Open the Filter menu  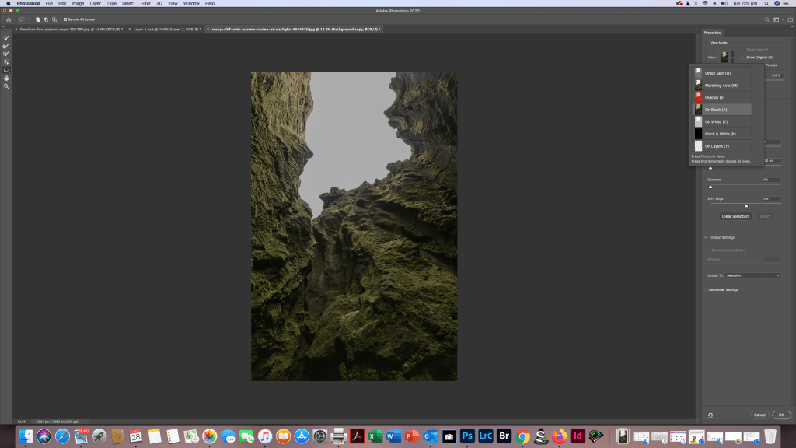tap(145, 3)
